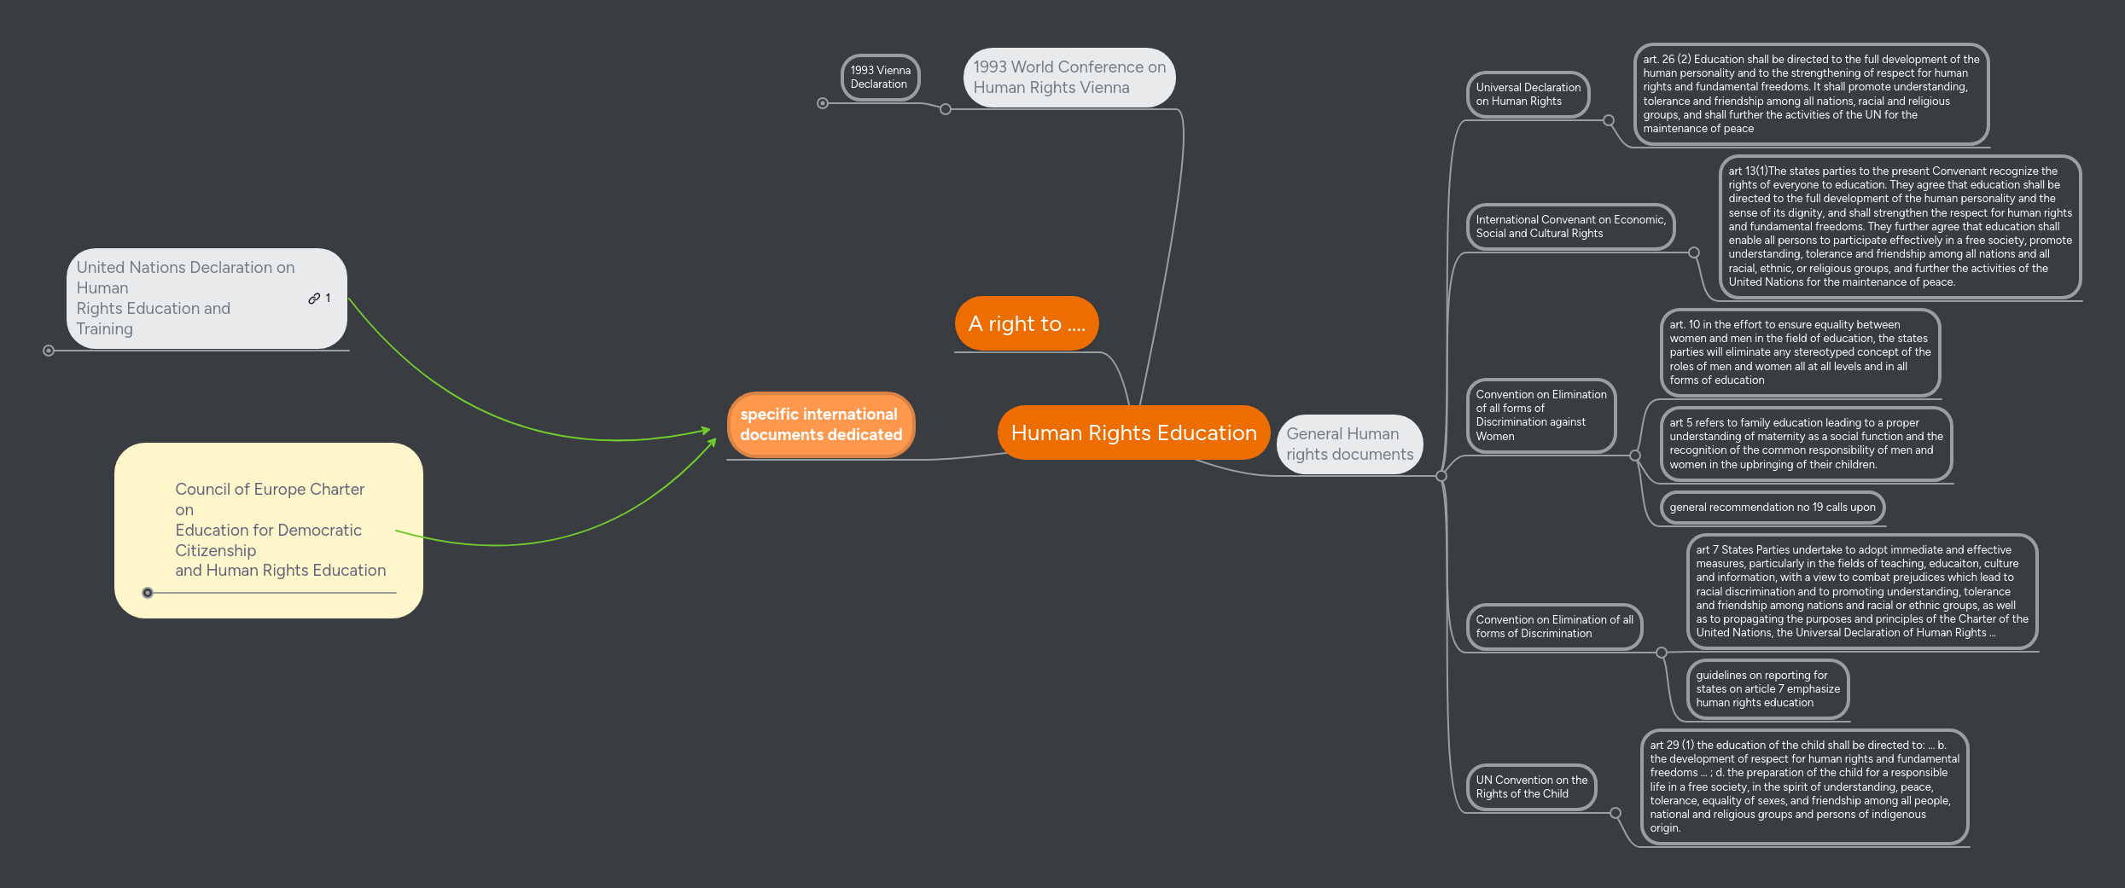Click the 'art 13(1)The states parties' note

[1900, 227]
